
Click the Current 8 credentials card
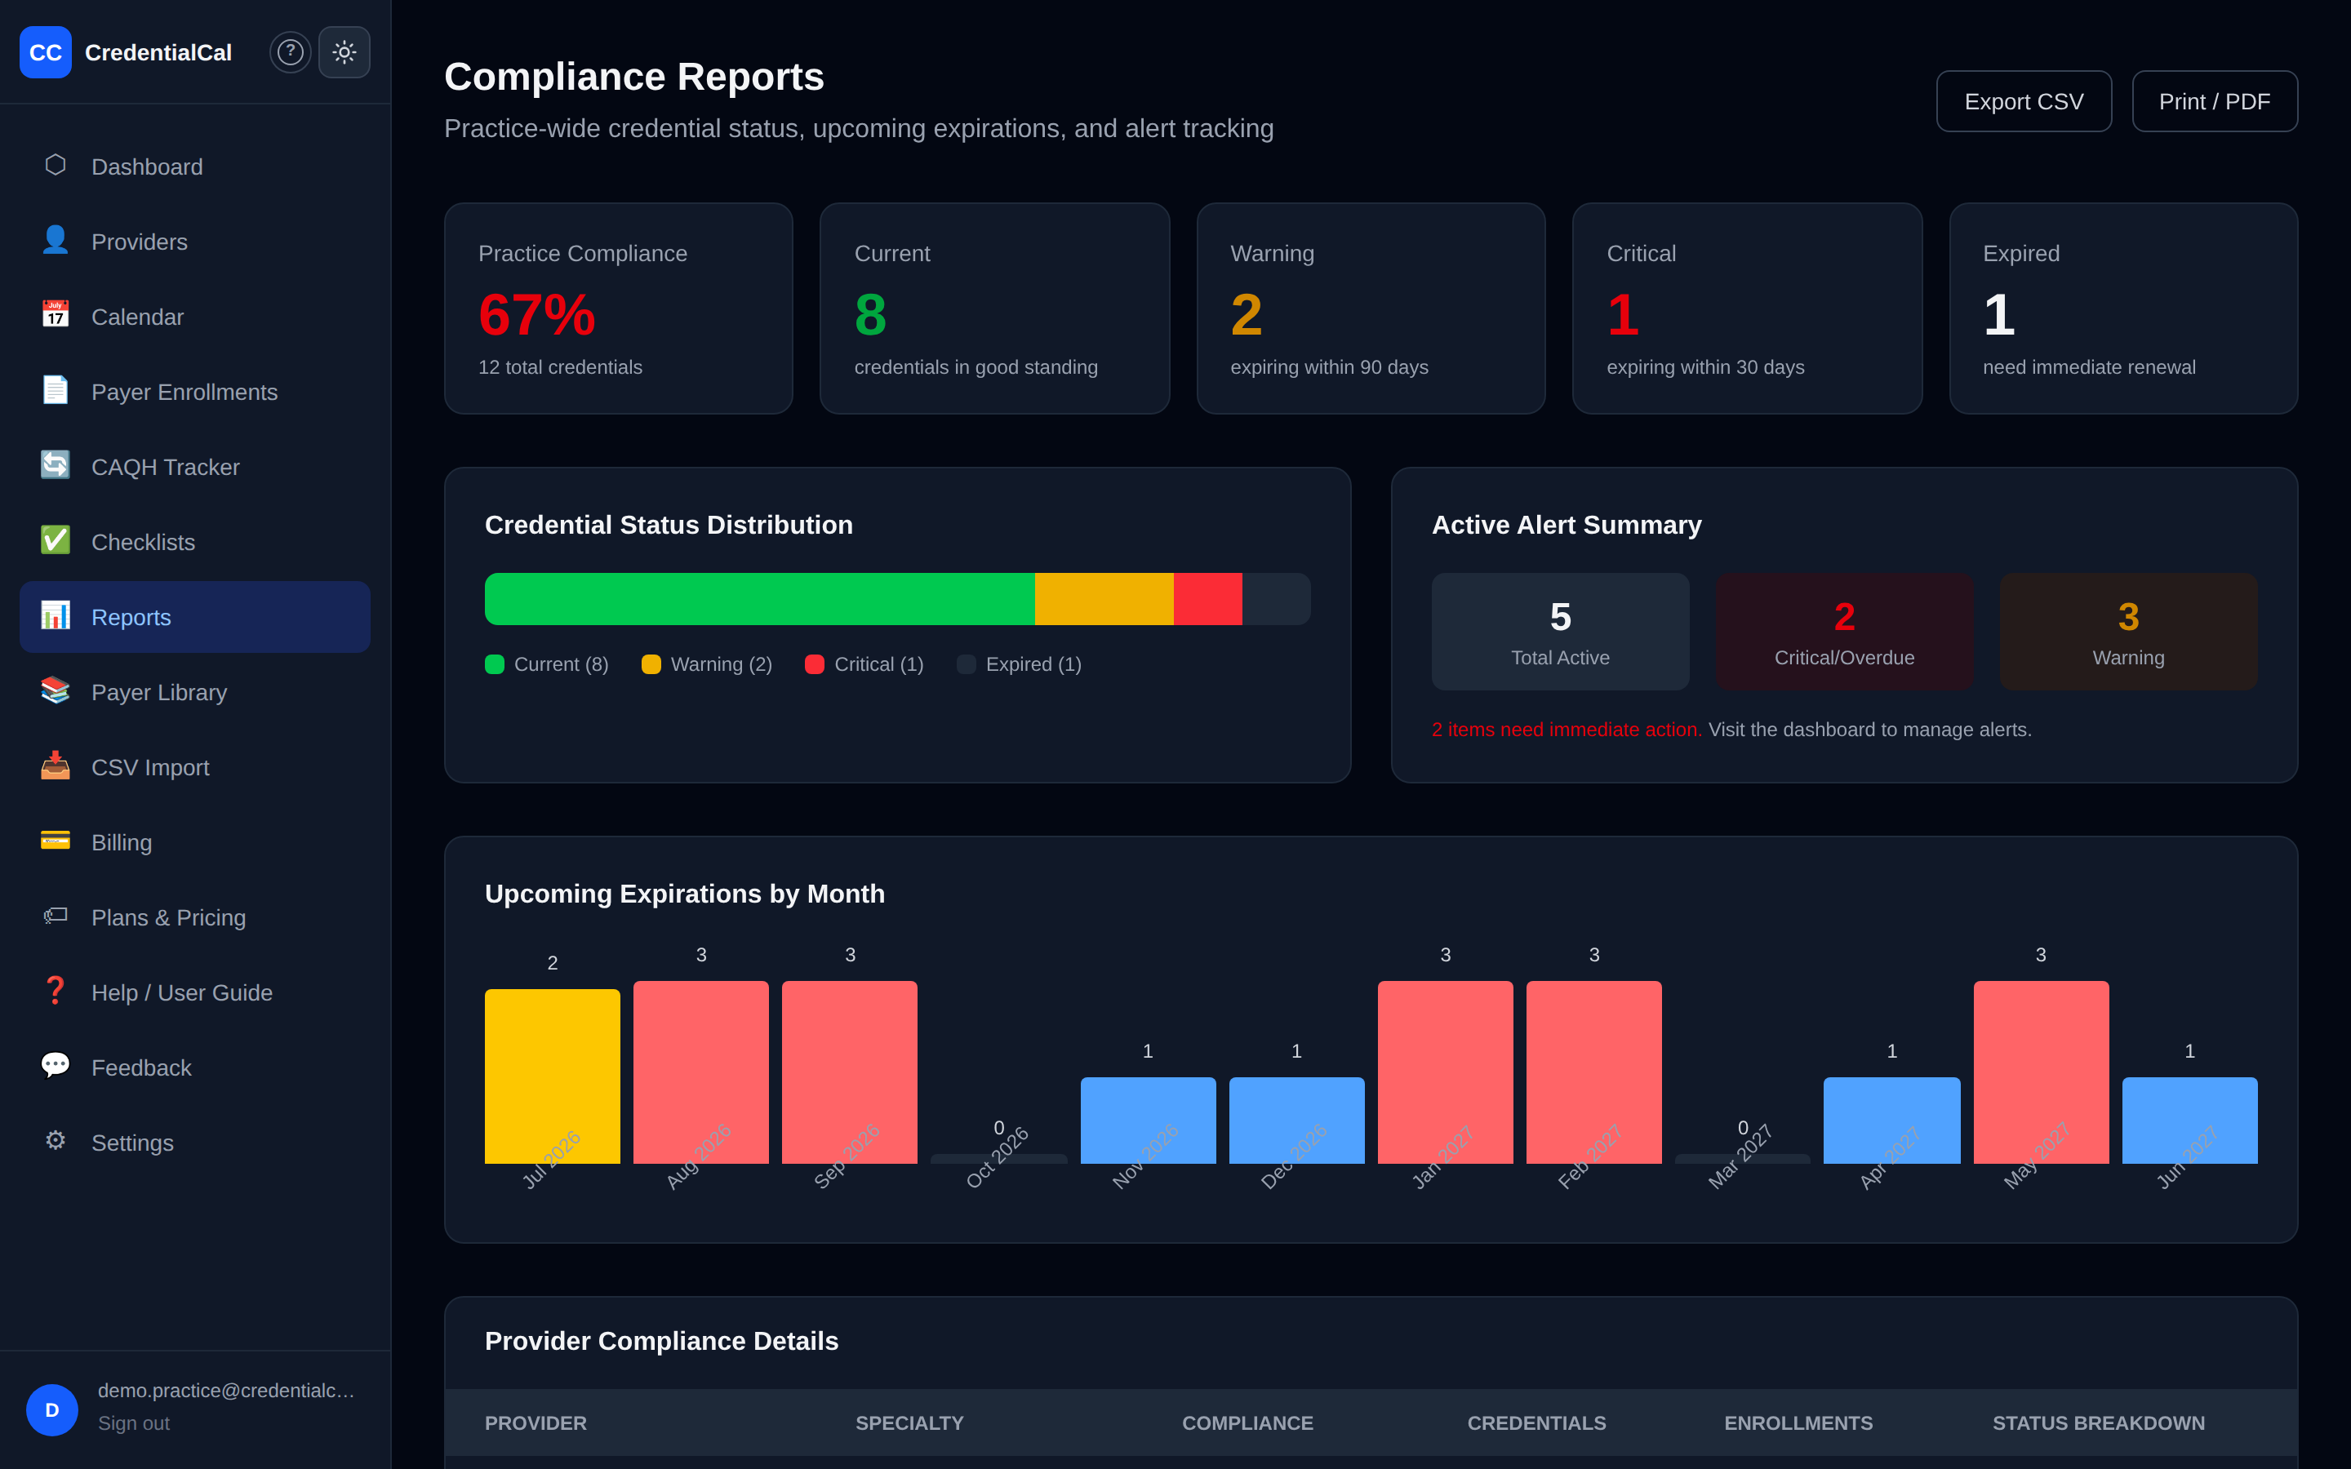(995, 309)
